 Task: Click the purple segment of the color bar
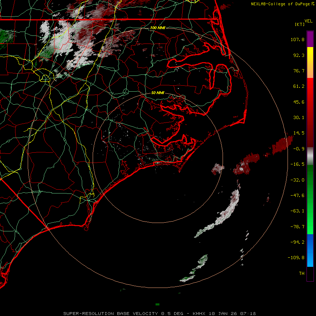click(310, 39)
